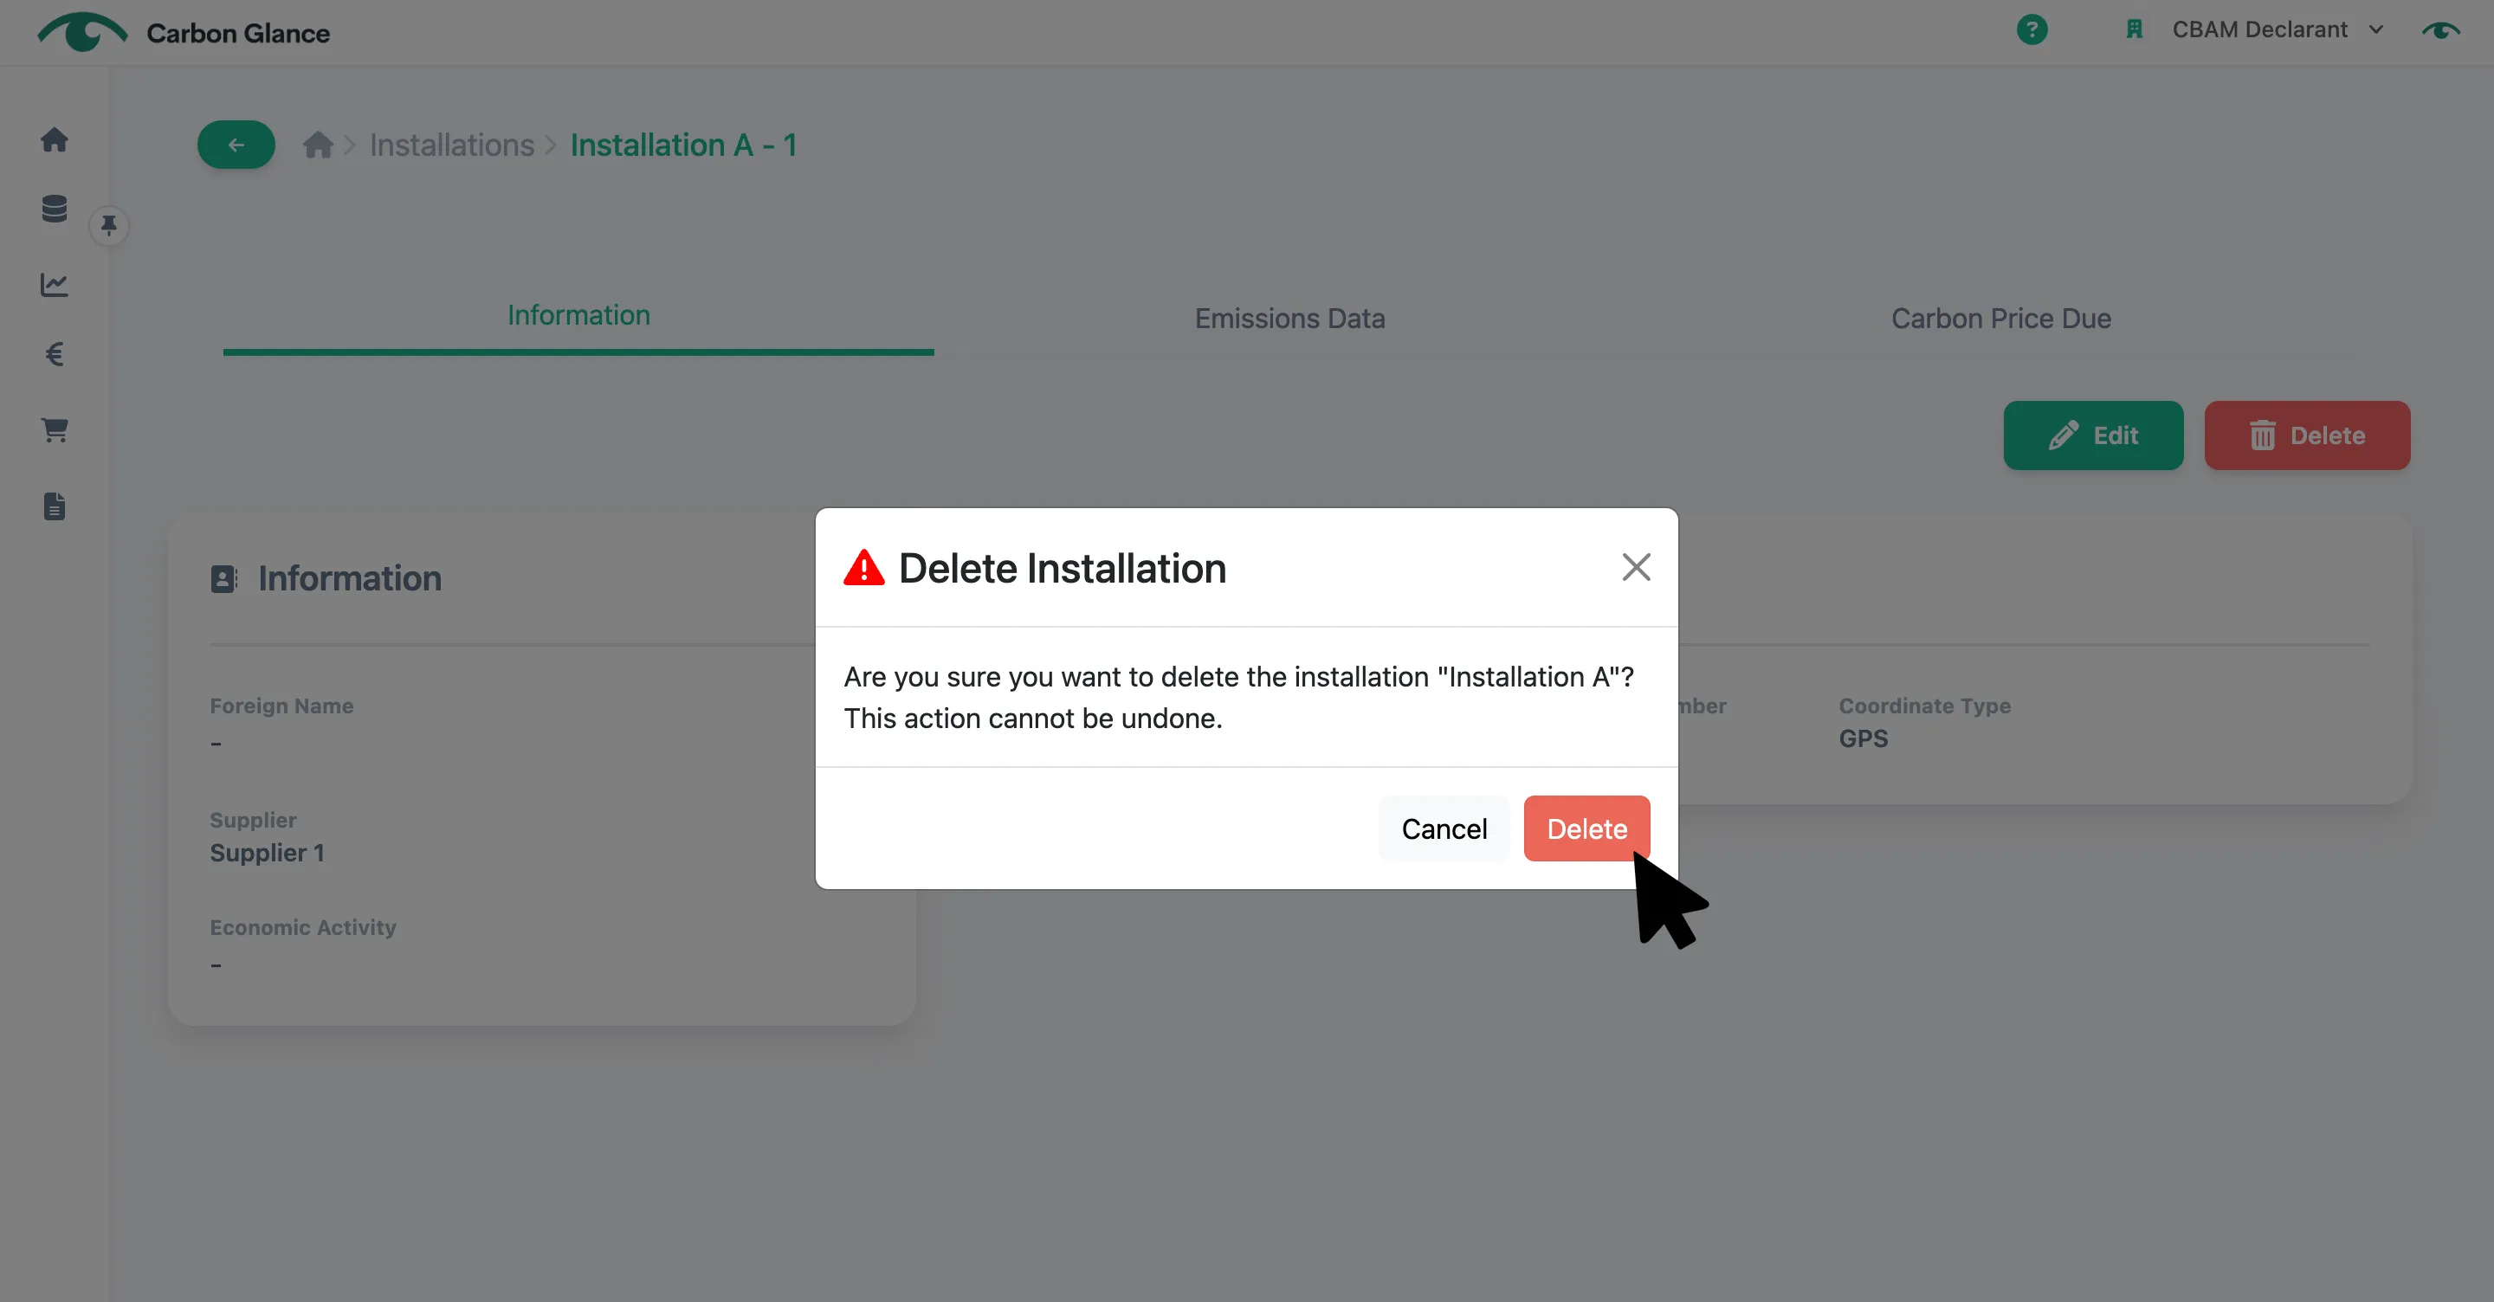Open the line chart analytics sidebar icon
The height and width of the screenshot is (1302, 2494).
(x=55, y=284)
